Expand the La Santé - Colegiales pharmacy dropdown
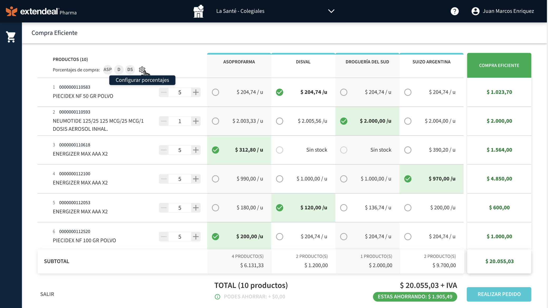This screenshot has width=548, height=308. point(331,11)
